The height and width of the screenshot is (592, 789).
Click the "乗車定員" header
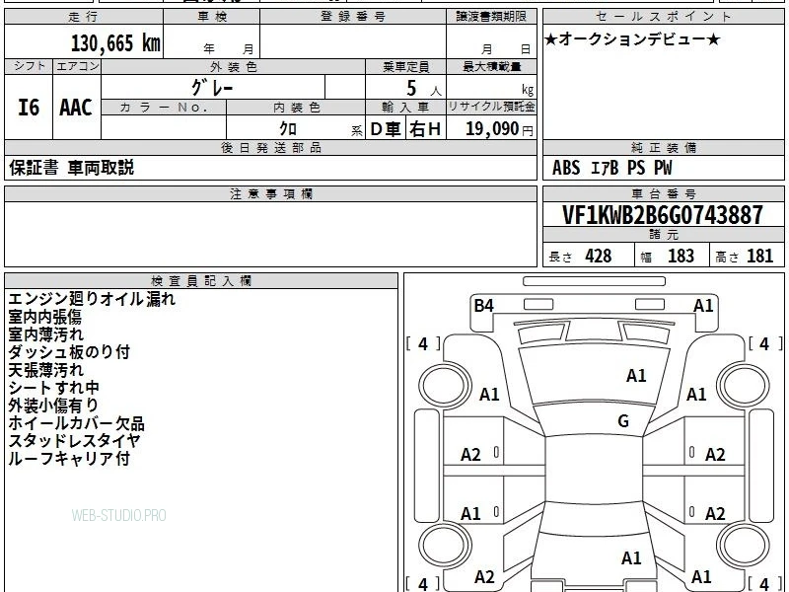tap(405, 66)
